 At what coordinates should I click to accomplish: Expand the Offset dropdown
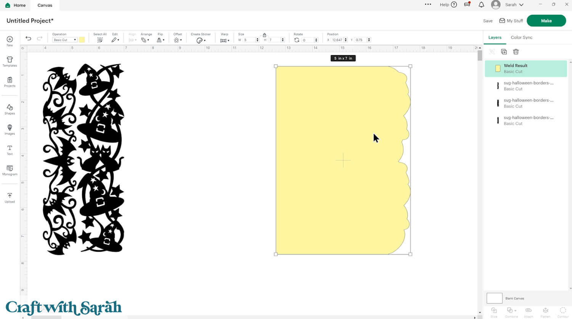tap(178, 40)
